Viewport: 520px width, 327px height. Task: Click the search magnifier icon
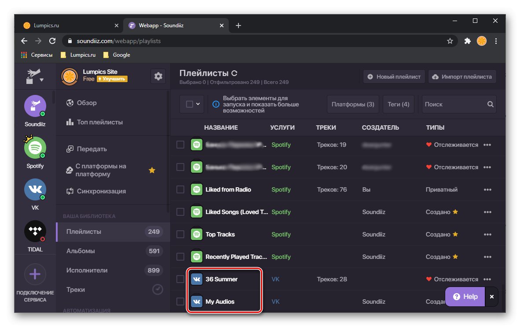[491, 105]
